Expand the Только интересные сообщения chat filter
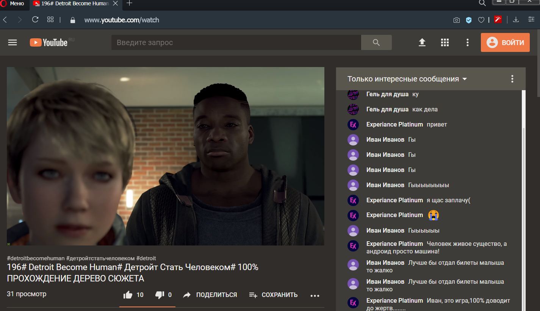540x311 pixels. 407,79
